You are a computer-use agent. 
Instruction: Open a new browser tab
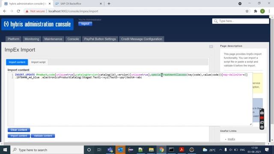pyautogui.click(x=109, y=4)
